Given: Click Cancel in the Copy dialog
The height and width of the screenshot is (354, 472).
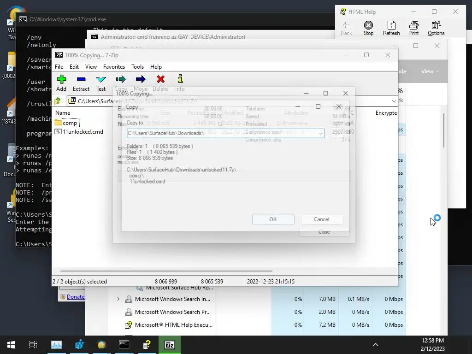Looking at the screenshot, I should click(321, 219).
